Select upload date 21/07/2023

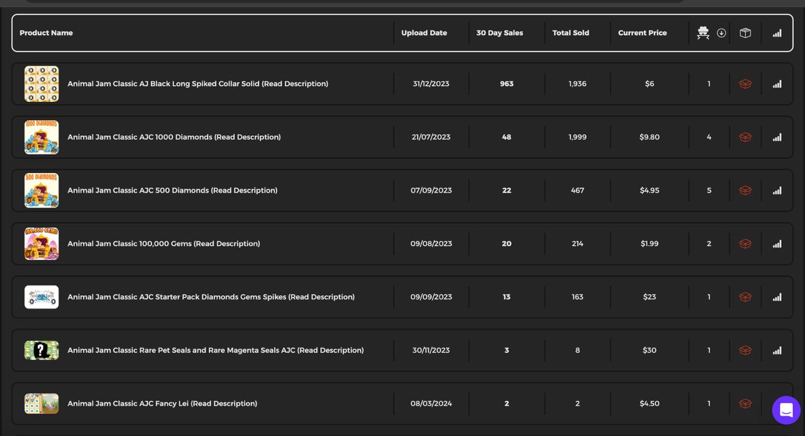(x=431, y=137)
